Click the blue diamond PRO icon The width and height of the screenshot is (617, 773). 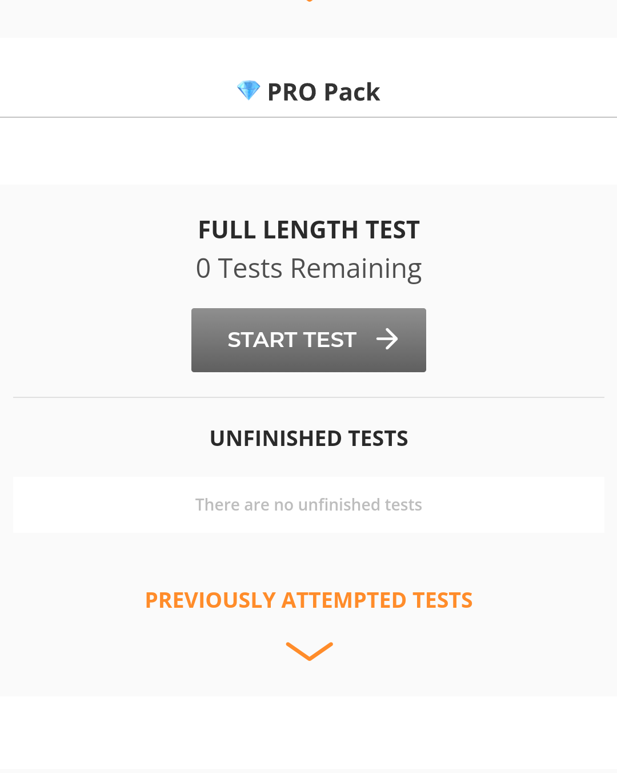click(x=249, y=90)
